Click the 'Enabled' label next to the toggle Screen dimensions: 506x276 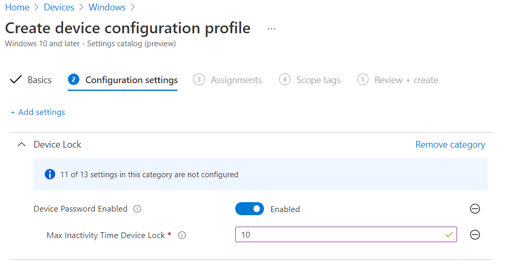285,209
